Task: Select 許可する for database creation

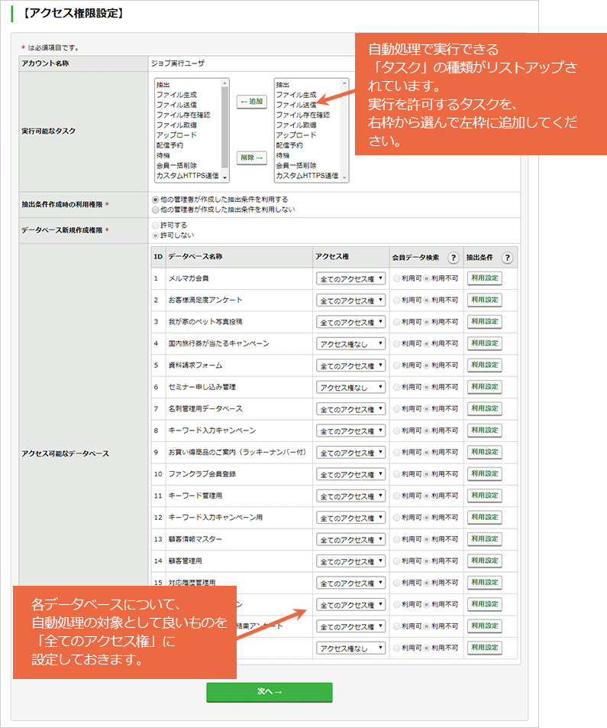Action: coord(155,225)
